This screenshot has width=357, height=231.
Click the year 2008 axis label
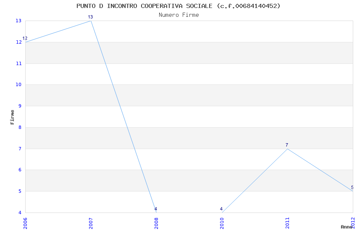[156, 223]
